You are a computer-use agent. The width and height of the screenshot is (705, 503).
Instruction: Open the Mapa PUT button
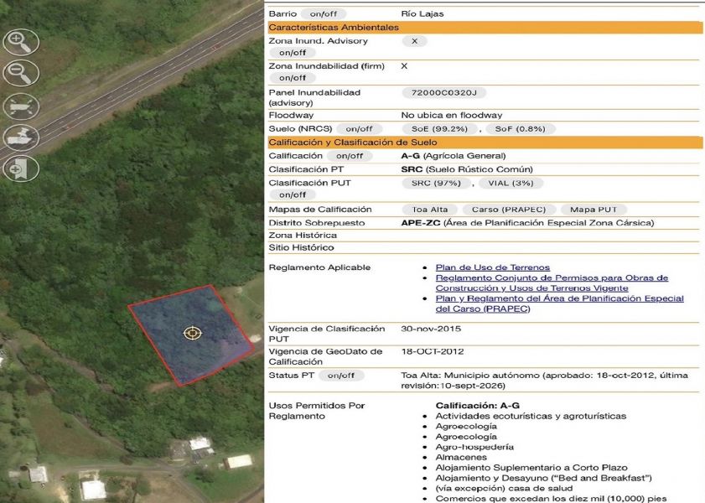(594, 210)
